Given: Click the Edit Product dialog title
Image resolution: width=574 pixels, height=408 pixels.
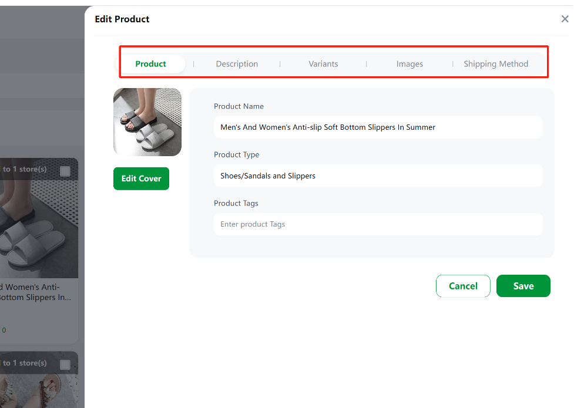Looking at the screenshot, I should (122, 19).
